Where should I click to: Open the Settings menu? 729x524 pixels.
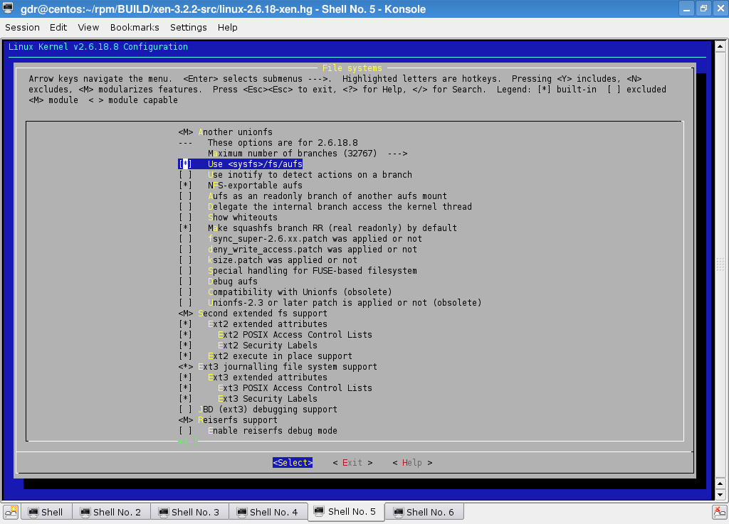click(x=188, y=27)
